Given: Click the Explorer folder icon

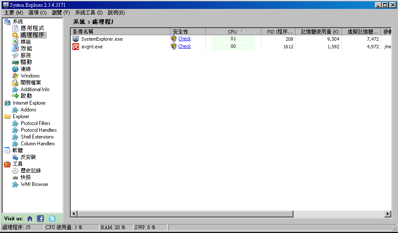Looking at the screenshot, I should tap(7, 116).
